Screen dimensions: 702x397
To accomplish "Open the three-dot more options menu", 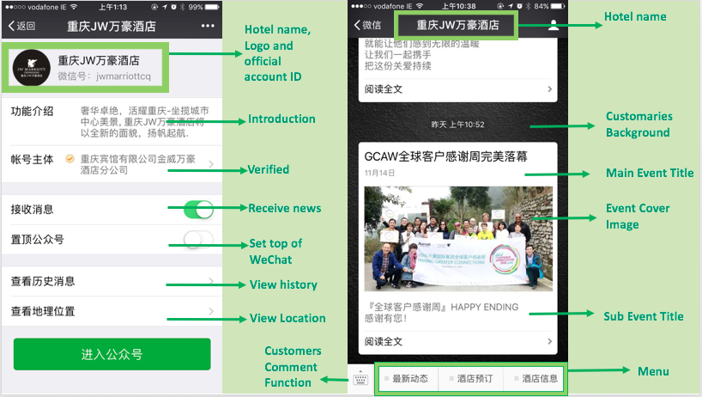I will 208,26.
